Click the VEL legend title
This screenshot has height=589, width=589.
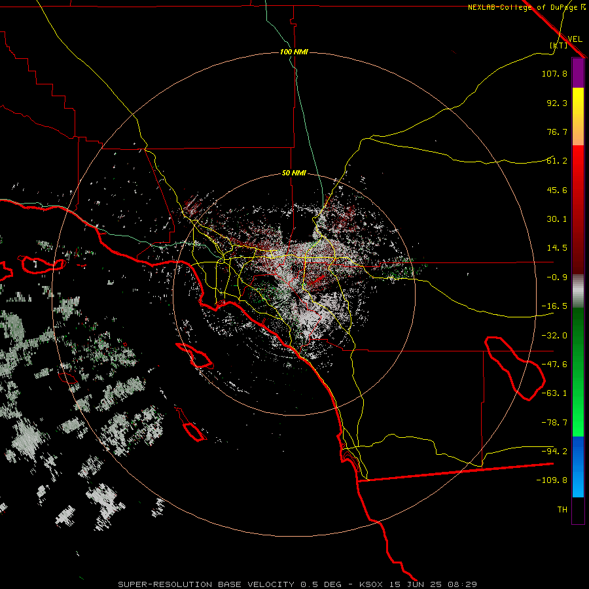click(575, 39)
